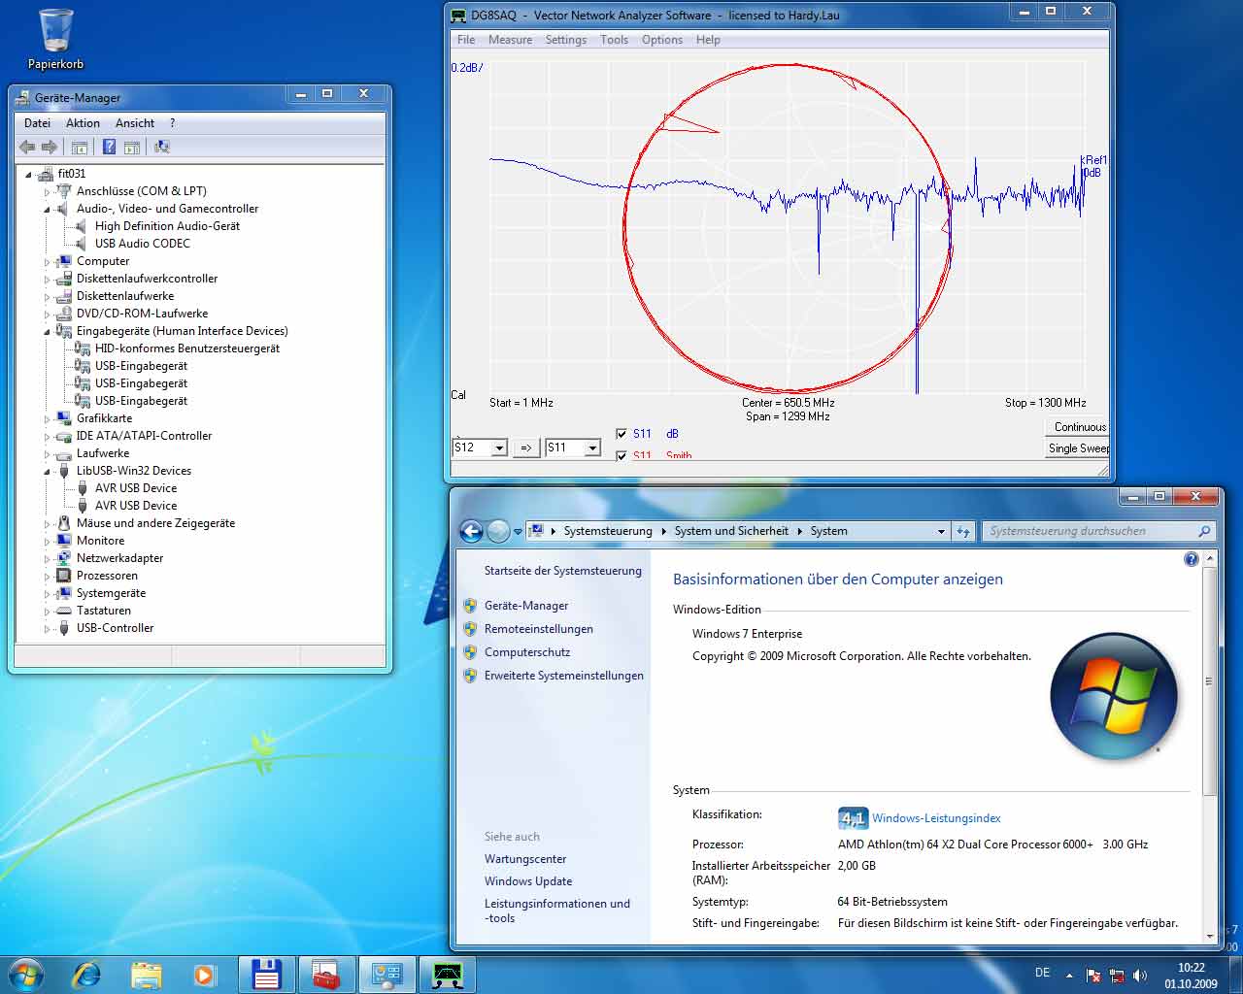Click the red toolbox taskbar icon
The width and height of the screenshot is (1243, 994).
point(326,975)
